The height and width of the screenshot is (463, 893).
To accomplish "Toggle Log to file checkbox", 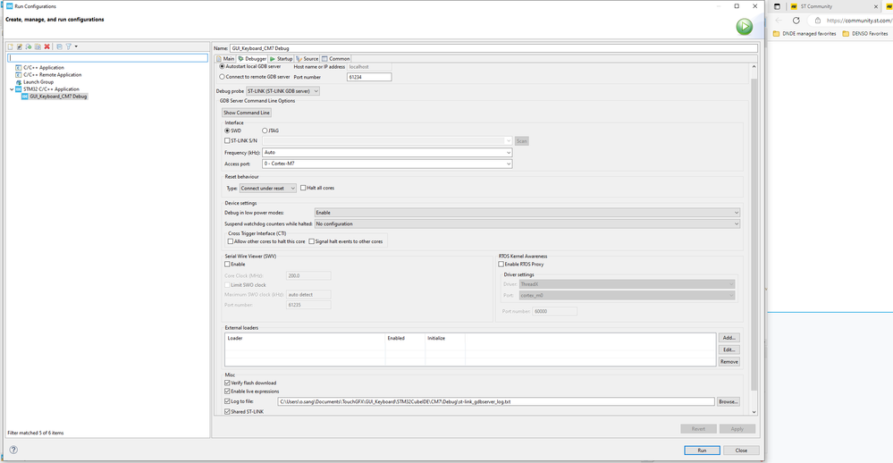I will tap(227, 401).
